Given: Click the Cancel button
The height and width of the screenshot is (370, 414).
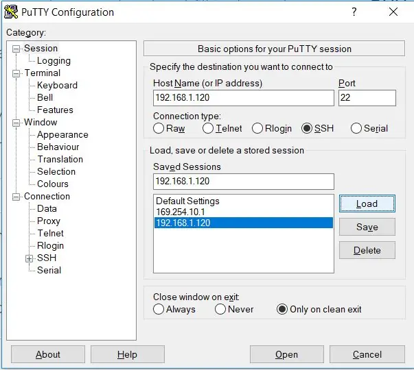Looking at the screenshot, I should (367, 354).
